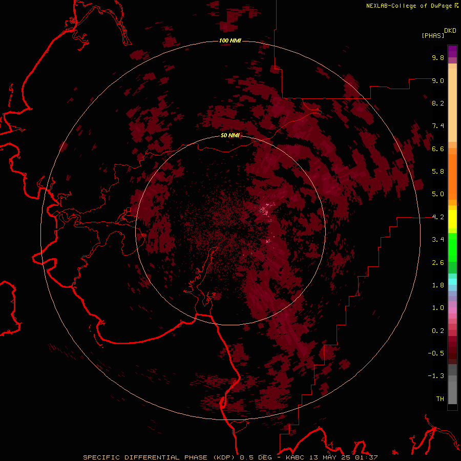The image size is (461, 461).
Task: Pick the bright yellow color bar band
Action: tap(452, 219)
